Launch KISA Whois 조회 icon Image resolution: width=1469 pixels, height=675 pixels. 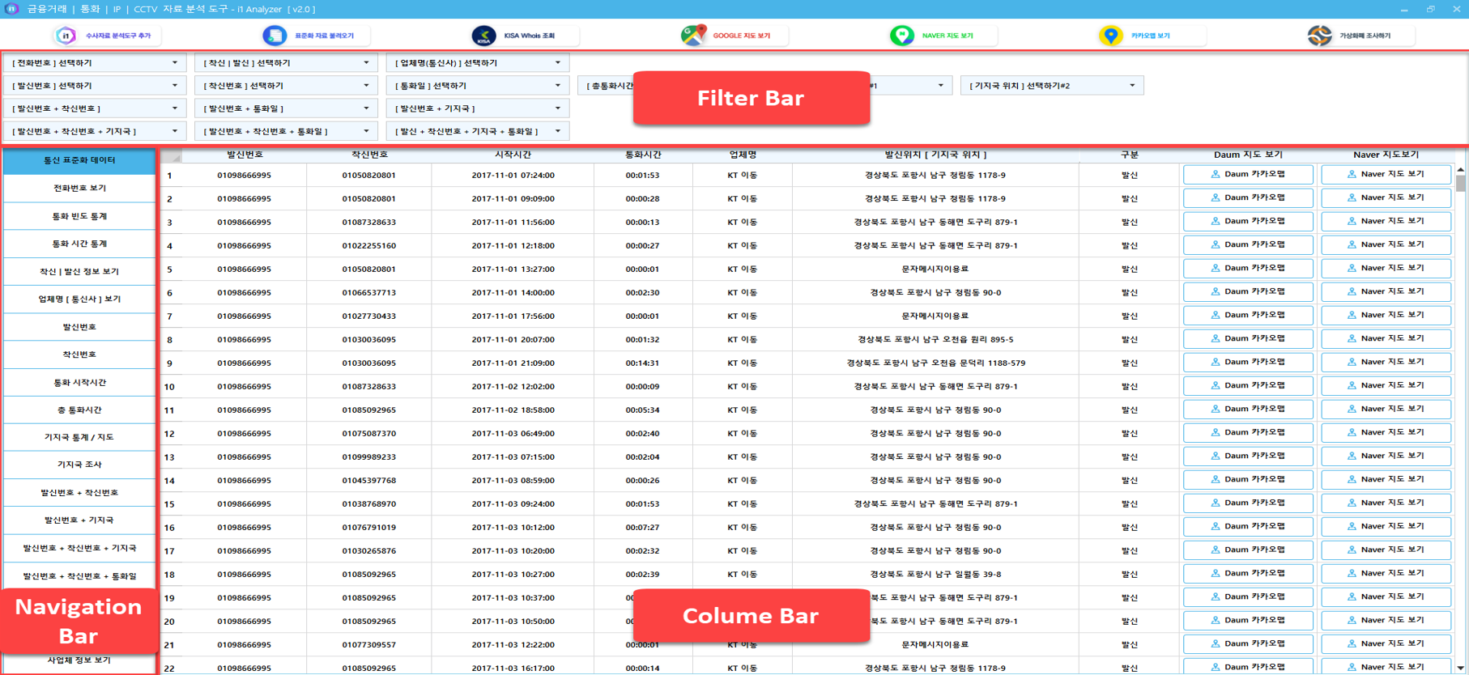483,36
